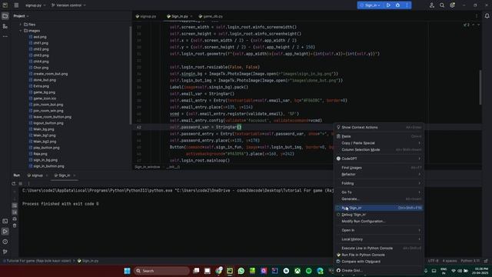The image size is (492, 277).
Task: Open the Project view dropdown
Action: (x=21, y=16)
